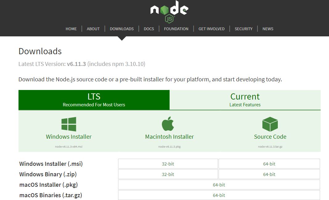Click the Windows Installer (.msi) row label

point(51,164)
